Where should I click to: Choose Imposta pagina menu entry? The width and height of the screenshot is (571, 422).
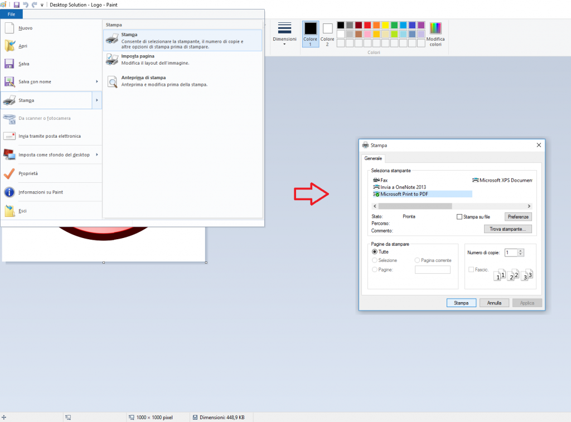pos(183,59)
